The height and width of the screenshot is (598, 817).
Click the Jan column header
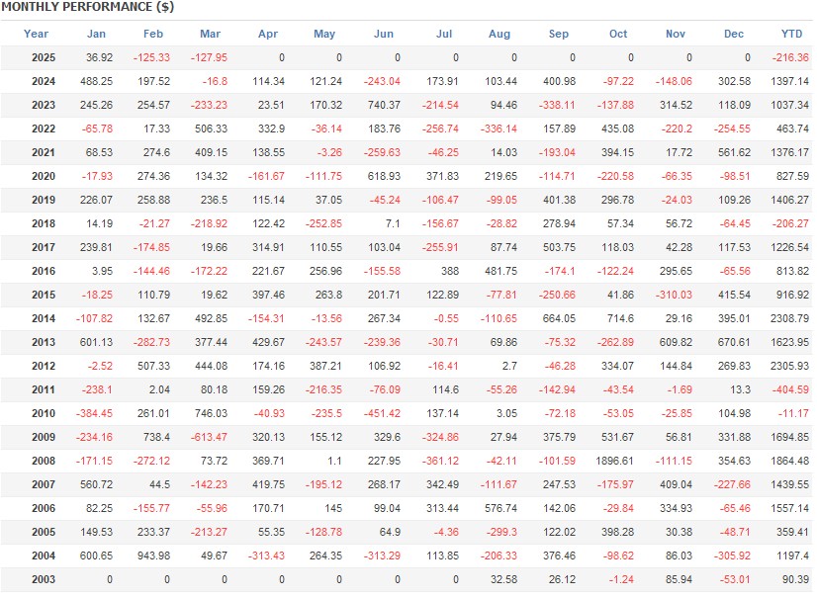[x=96, y=34]
